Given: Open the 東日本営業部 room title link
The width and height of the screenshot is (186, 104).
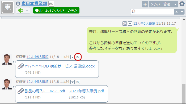Looking at the screenshot, I should 34,3.
